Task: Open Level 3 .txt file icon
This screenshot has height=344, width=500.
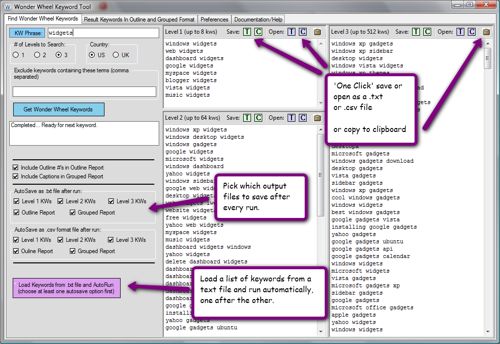Action: (460, 32)
